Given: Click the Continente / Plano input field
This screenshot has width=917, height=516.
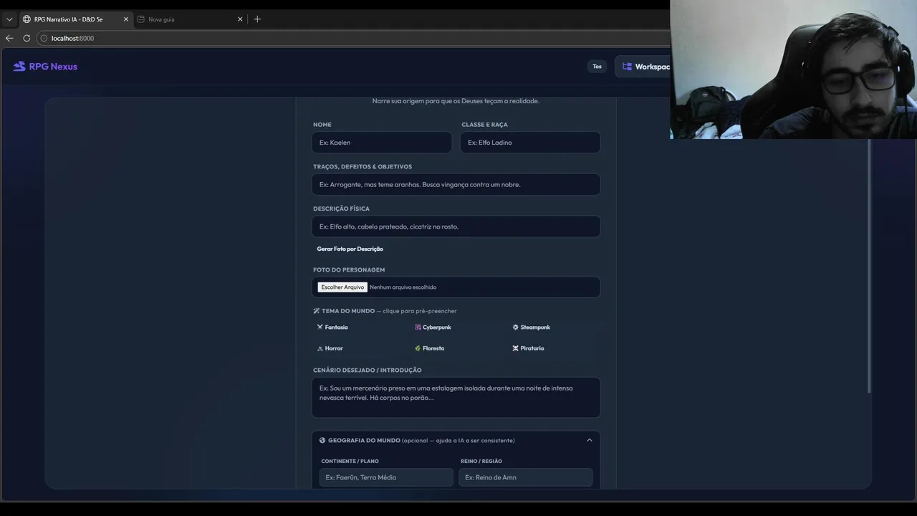Looking at the screenshot, I should pos(386,477).
